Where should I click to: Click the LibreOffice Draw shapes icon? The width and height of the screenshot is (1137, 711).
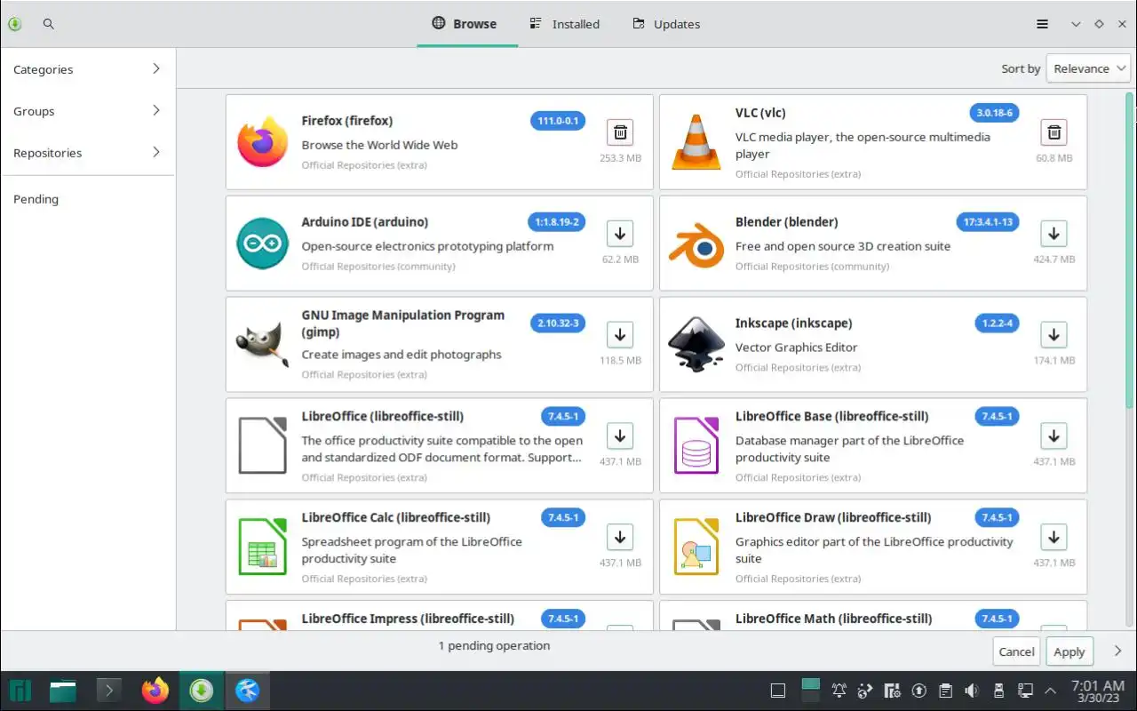(696, 547)
